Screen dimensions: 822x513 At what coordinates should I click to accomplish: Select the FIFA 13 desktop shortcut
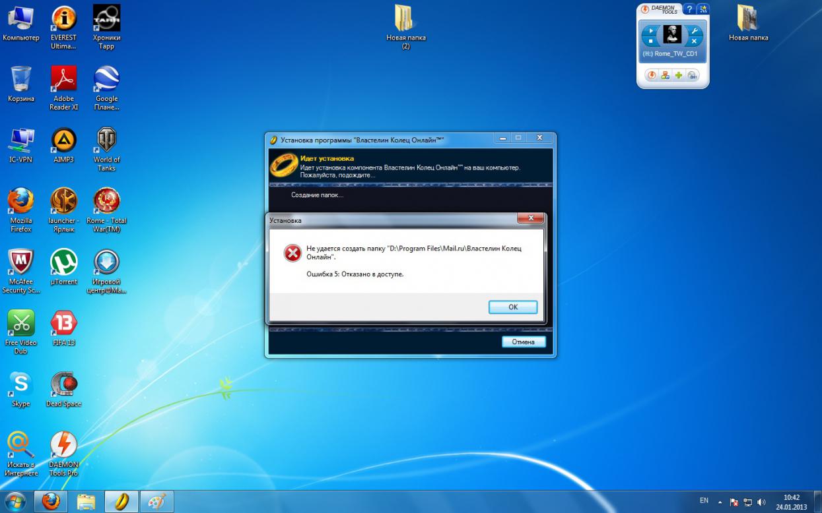(x=63, y=328)
